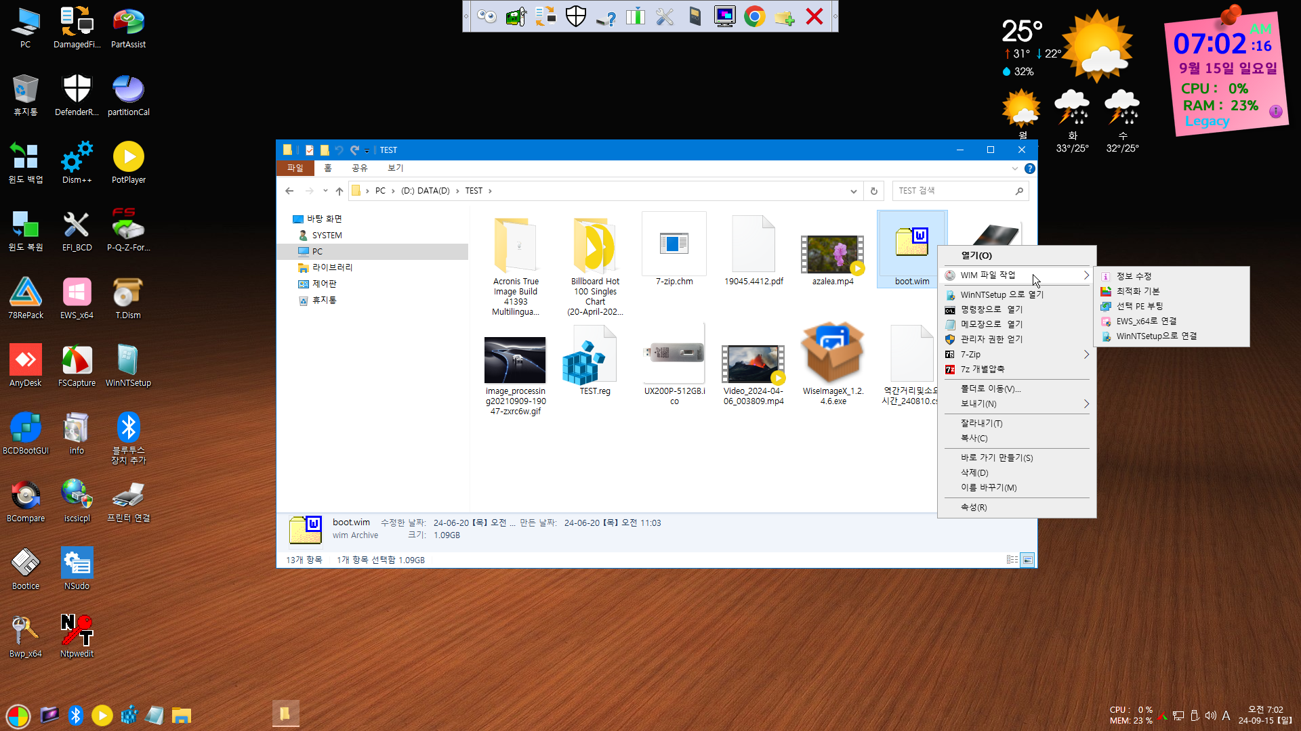The height and width of the screenshot is (731, 1301).
Task: Select the 78RePack desktop icon
Action: tap(26, 298)
